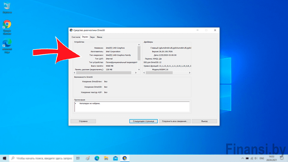Select the Intel Corporation manufacturer value
Viewport: 288px width, 162px height.
(x=113, y=52)
